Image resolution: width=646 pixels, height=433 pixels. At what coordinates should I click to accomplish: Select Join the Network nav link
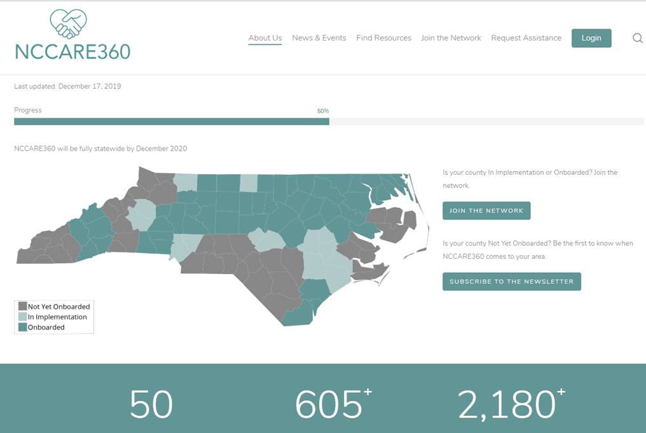point(451,38)
